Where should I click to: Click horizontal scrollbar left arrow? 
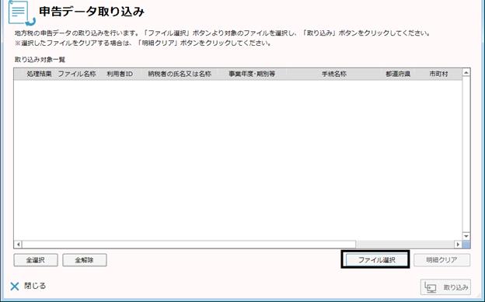18,245
